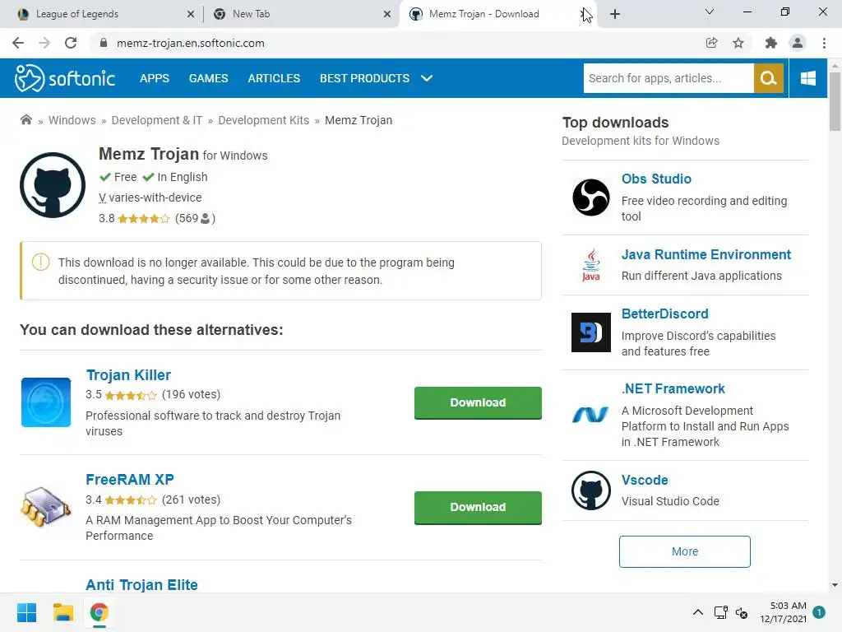The height and width of the screenshot is (632, 842).
Task: Click the network icon in system tray
Action: click(x=720, y=612)
